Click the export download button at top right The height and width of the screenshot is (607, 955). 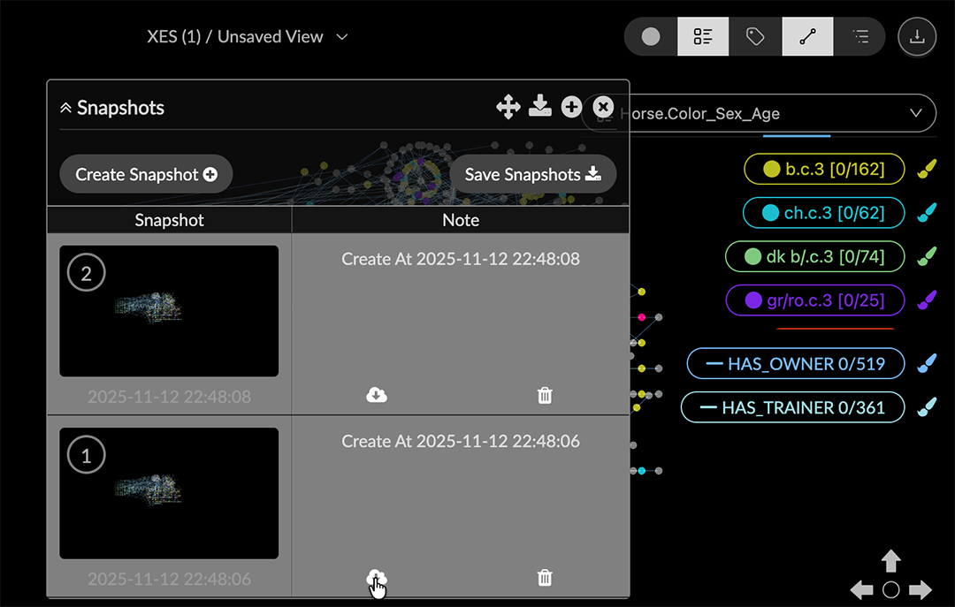coord(917,37)
